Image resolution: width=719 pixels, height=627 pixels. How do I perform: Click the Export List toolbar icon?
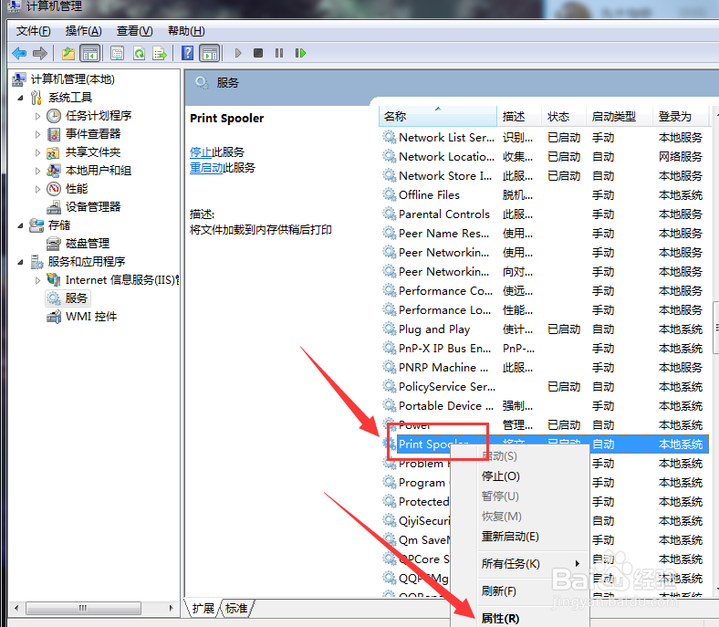click(160, 53)
